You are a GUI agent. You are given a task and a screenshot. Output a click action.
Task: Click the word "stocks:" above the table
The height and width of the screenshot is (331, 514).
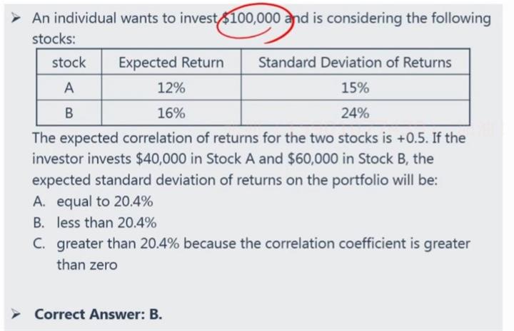[x=54, y=38]
